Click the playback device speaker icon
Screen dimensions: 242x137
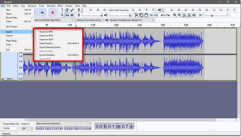[107, 20]
